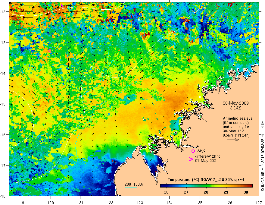Click the color bar value 29
The height and width of the screenshot is (205, 265).
[226, 192]
